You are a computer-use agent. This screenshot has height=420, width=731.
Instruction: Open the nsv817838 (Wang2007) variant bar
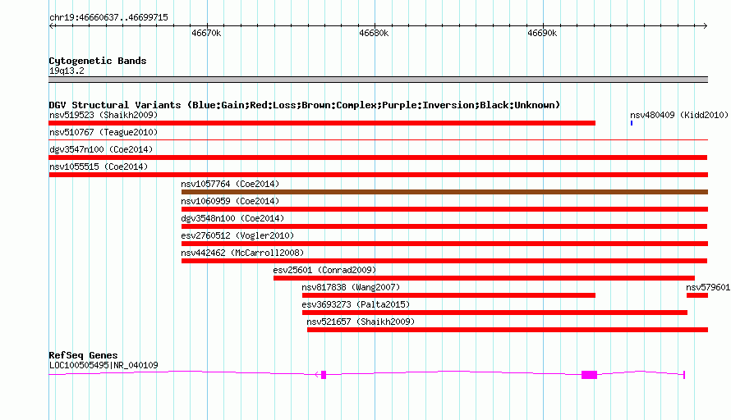[x=448, y=295]
